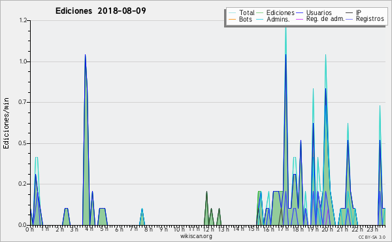Screen dimensions: 392x242
Task: Click the '23 h' x-axis label
Action: [x=372, y=229]
